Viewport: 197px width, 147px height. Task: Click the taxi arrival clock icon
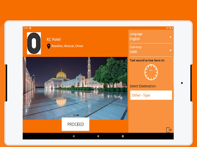(x=151, y=72)
